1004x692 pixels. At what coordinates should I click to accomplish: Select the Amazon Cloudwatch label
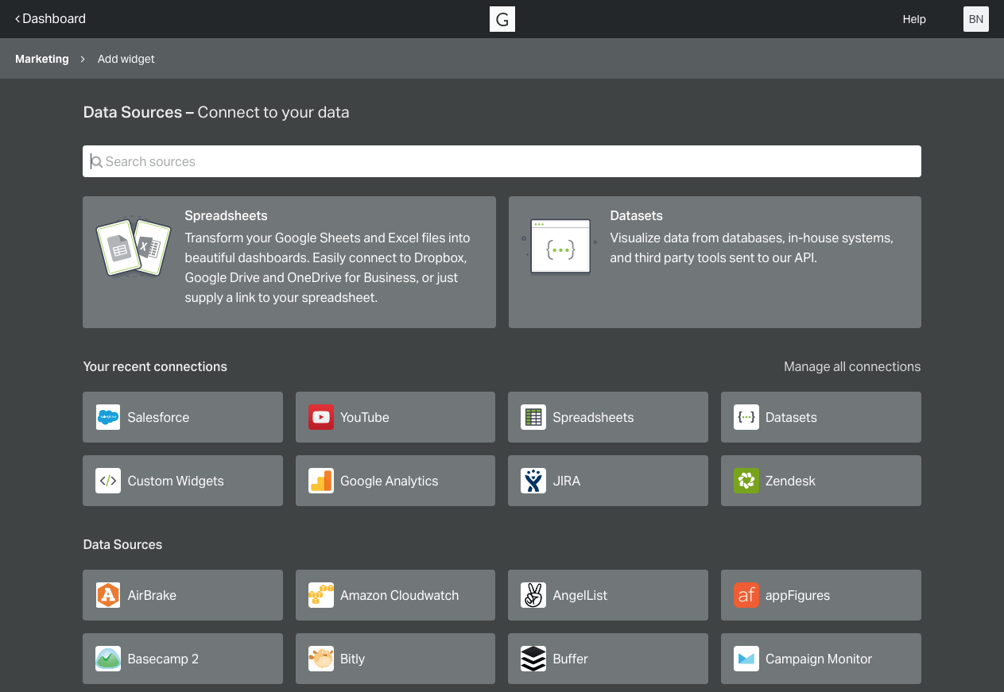[x=400, y=595]
